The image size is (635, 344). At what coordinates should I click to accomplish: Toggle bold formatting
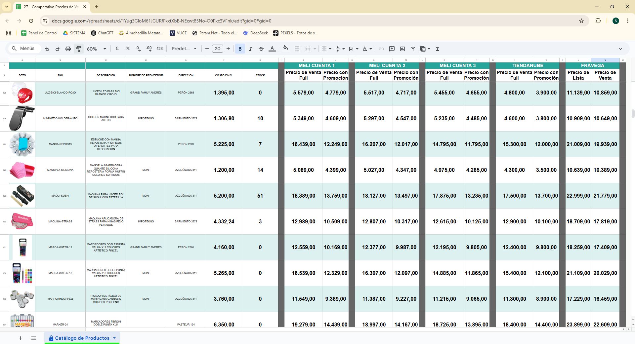(x=240, y=49)
